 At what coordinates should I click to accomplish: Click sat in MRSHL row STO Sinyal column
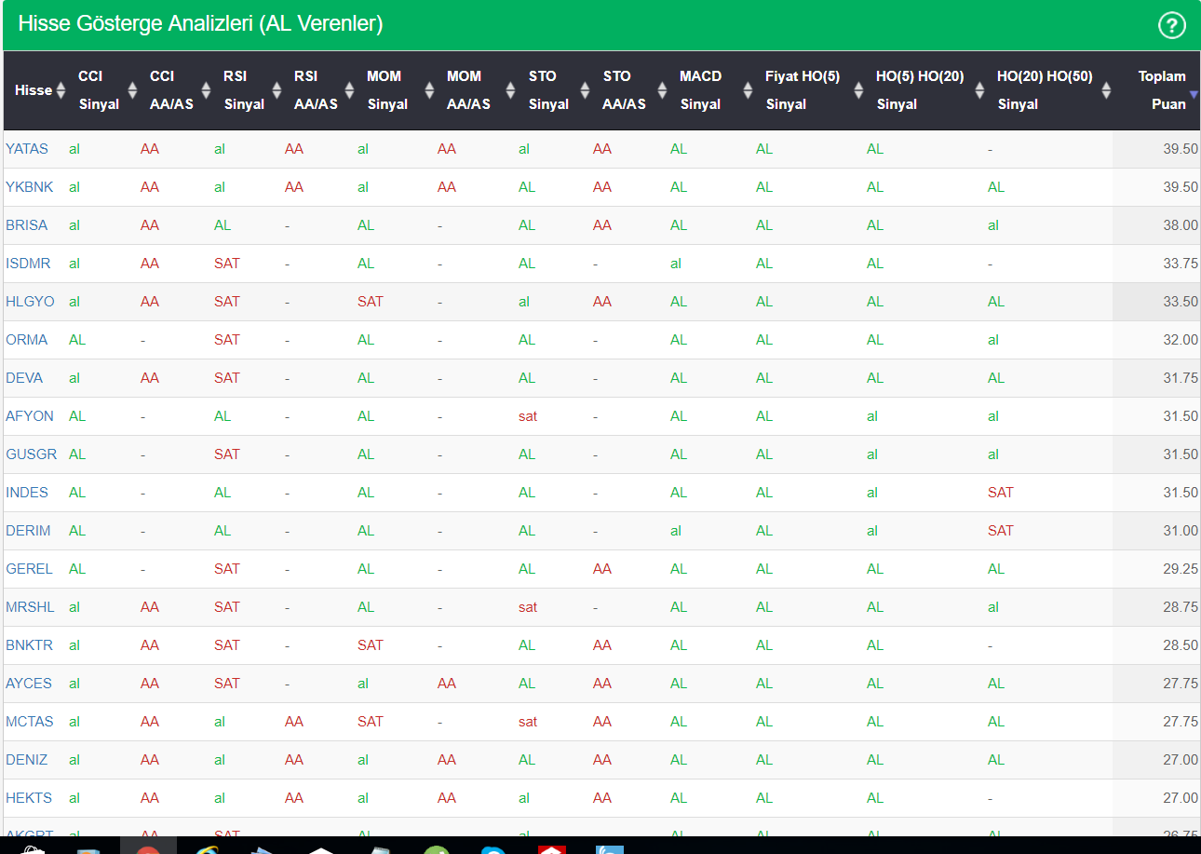coord(528,607)
